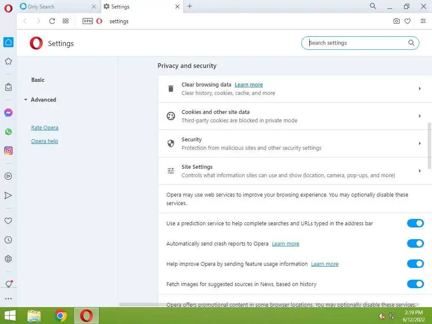The image size is (432, 324).
Task: Open Learn more beside crash reports
Action: pos(286,243)
